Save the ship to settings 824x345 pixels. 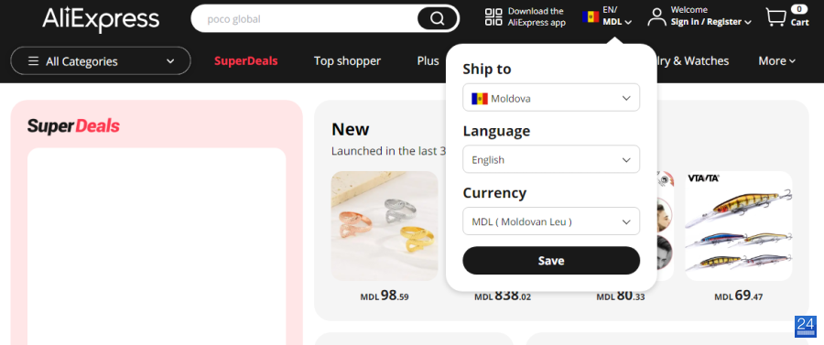(x=551, y=261)
